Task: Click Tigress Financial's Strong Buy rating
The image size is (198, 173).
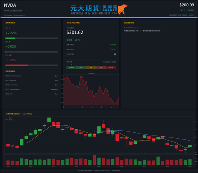Action: point(54,89)
